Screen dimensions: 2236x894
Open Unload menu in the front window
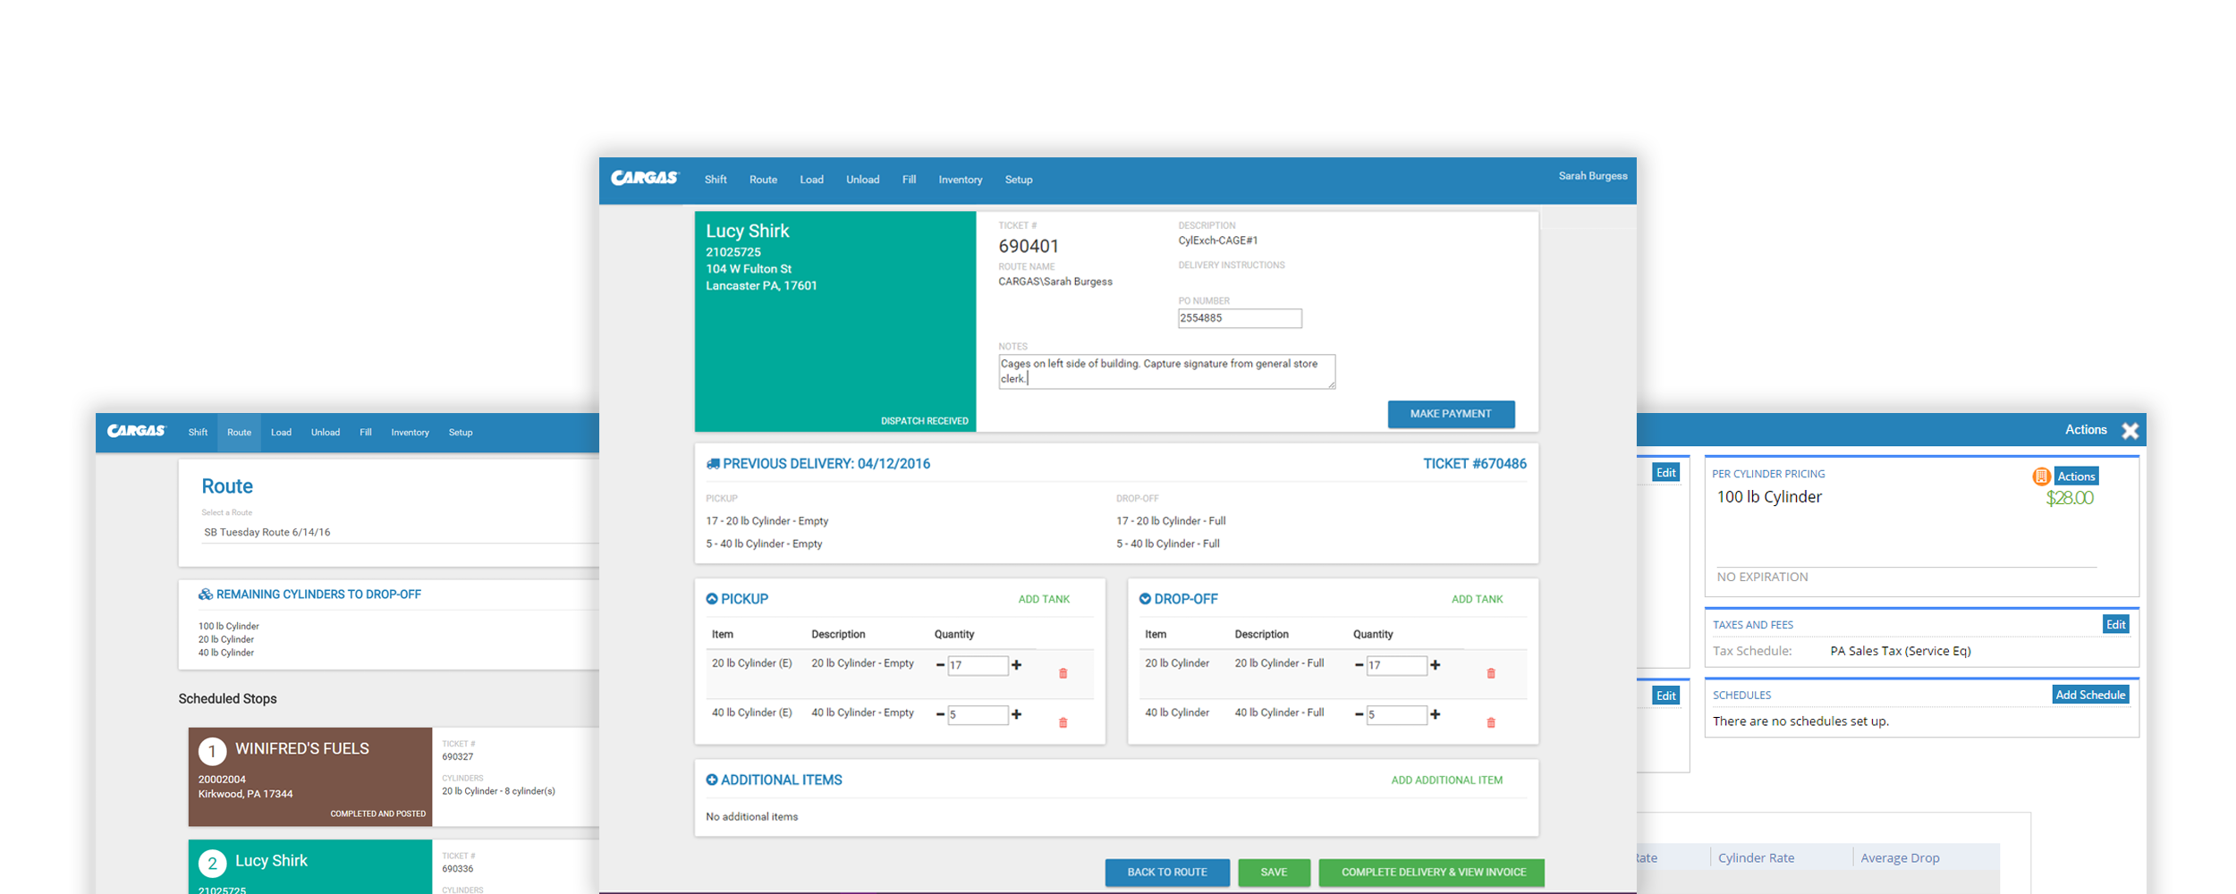pyautogui.click(x=862, y=180)
